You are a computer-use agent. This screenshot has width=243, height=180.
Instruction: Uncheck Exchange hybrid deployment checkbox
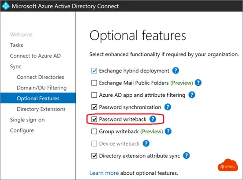pyautogui.click(x=94, y=71)
